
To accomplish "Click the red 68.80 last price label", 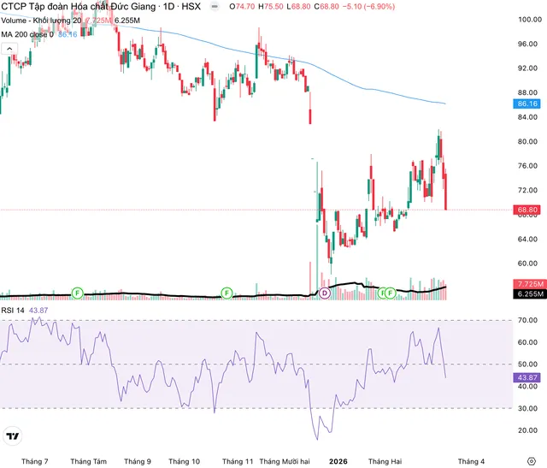I will coord(526,210).
